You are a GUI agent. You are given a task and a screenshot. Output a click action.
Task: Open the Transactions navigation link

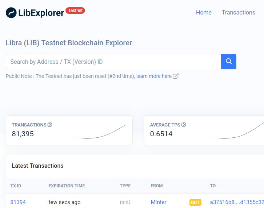point(239,12)
